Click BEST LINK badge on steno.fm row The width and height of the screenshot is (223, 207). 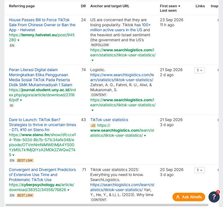click(x=25, y=160)
